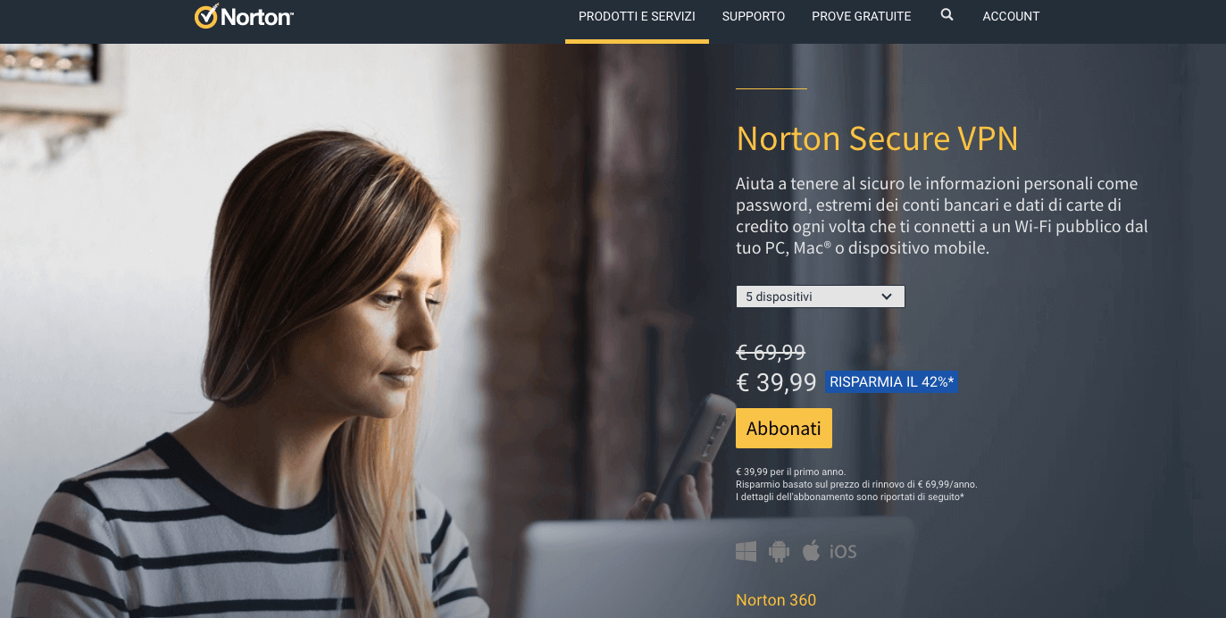This screenshot has height=618, width=1226.
Task: Click the € 39,99 discounted price
Action: click(x=776, y=382)
